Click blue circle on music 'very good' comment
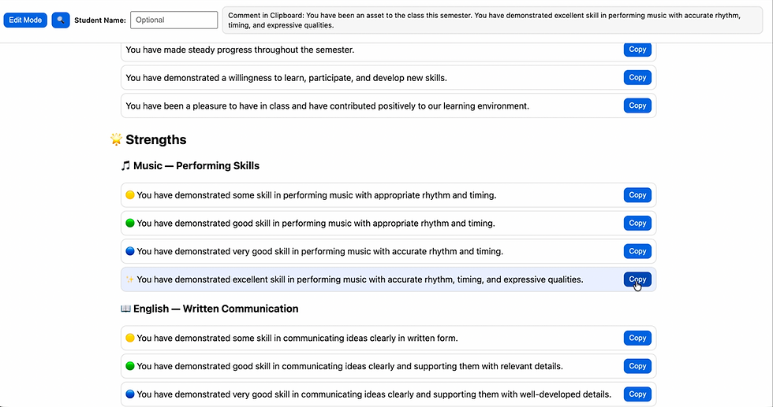Screen dimensions: 773x407 [130, 251]
